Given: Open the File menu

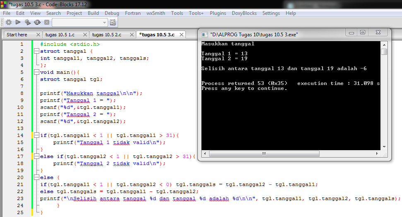Looking at the screenshot, I should pyautogui.click(x=7, y=13).
